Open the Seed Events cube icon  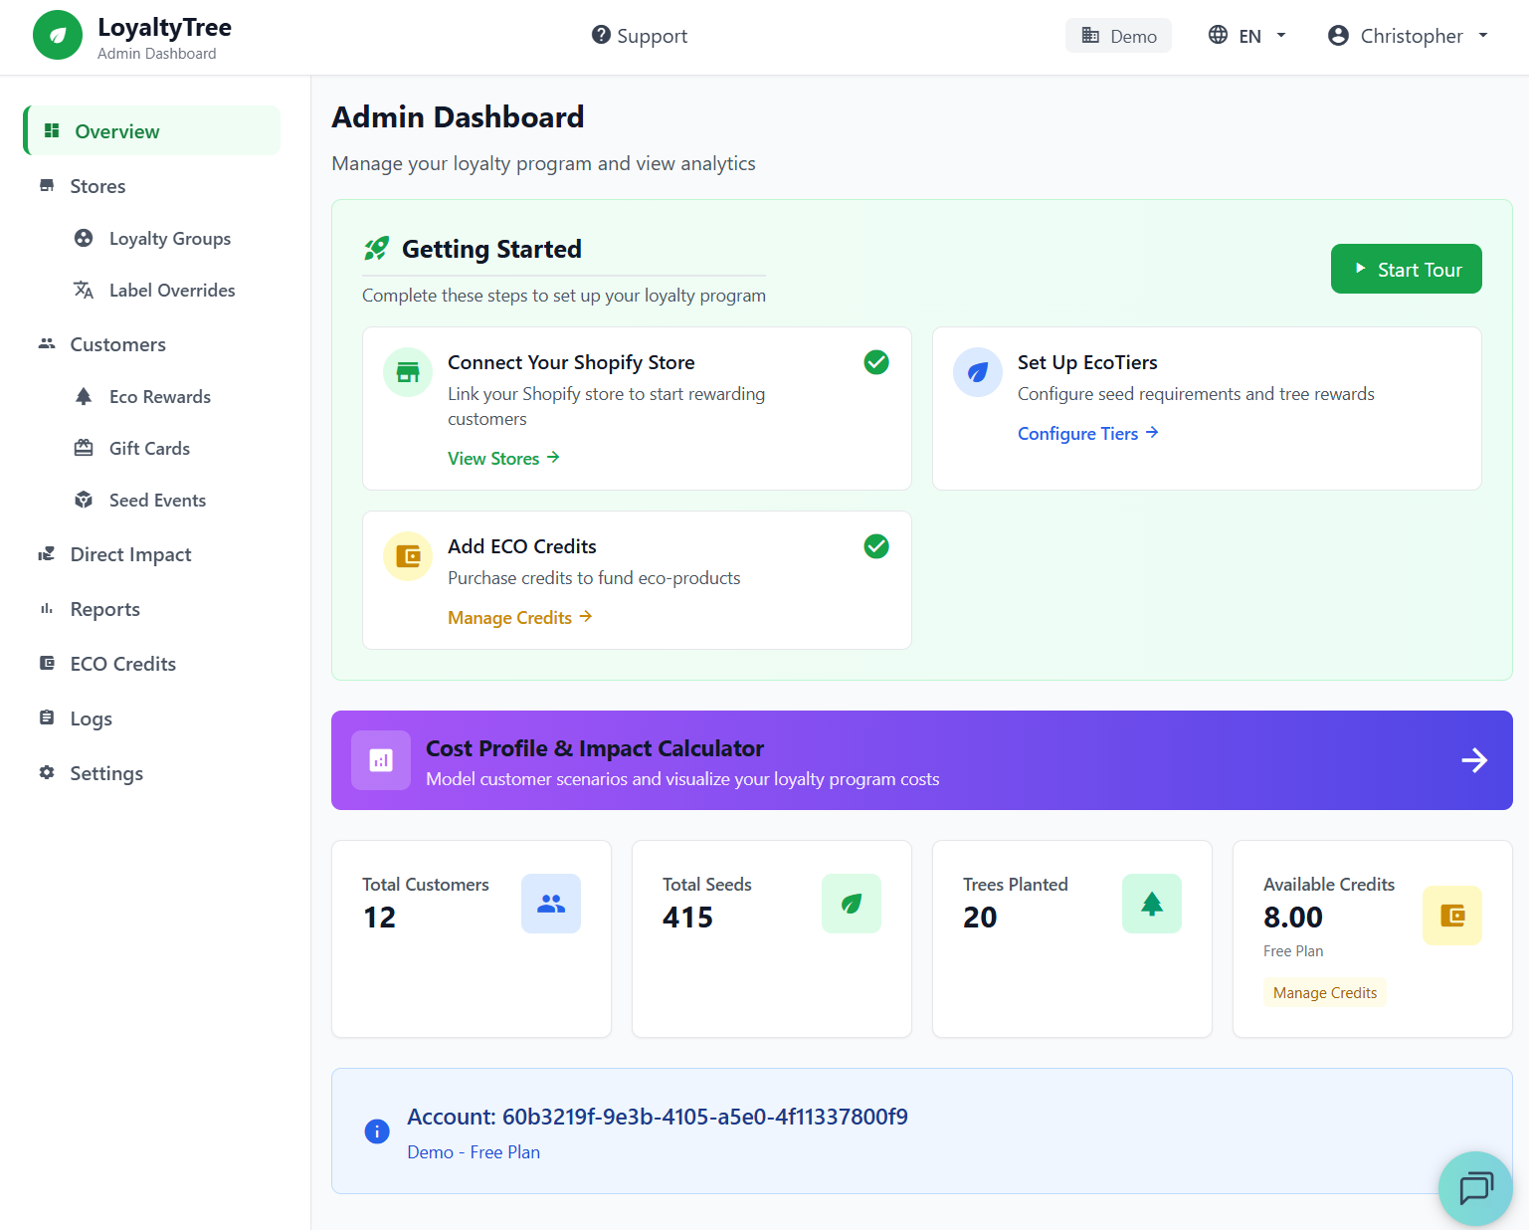85,500
